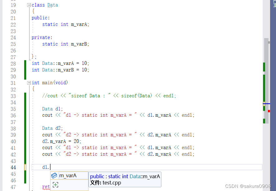Click the cout d1 statement on line 41
Screen dimensions: 276x191
(118, 147)
